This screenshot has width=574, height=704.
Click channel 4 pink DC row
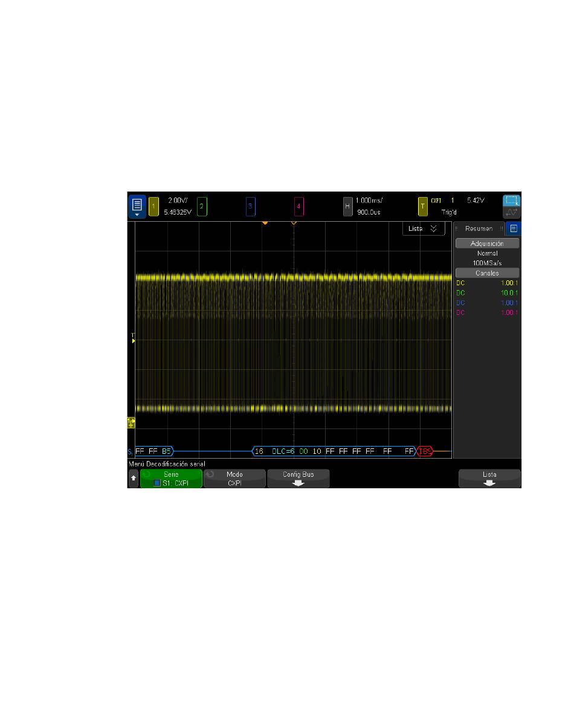click(x=487, y=312)
